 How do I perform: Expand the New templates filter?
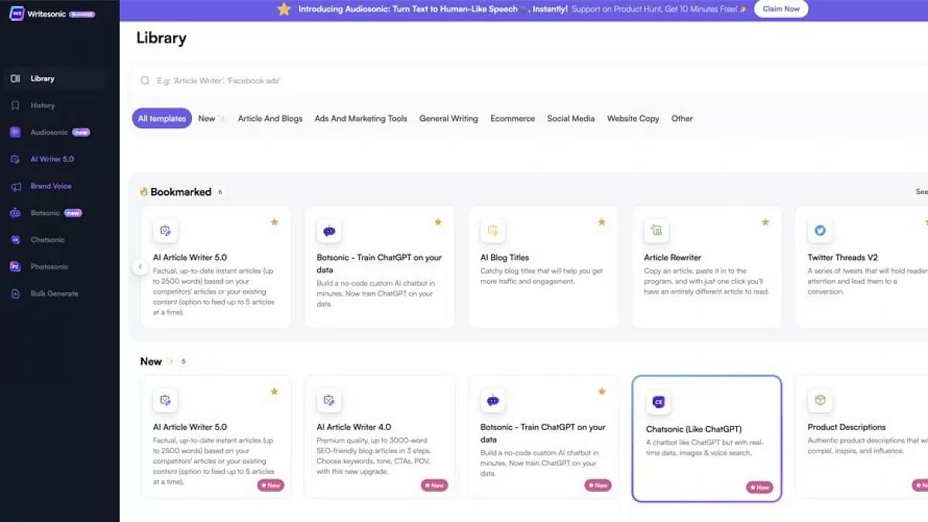pos(210,118)
